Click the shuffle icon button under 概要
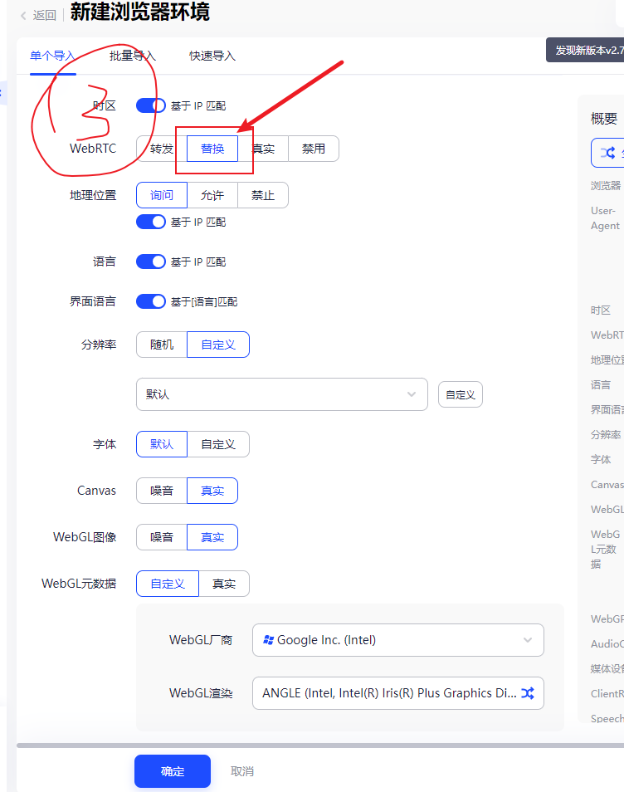The height and width of the screenshot is (792, 624). click(608, 153)
